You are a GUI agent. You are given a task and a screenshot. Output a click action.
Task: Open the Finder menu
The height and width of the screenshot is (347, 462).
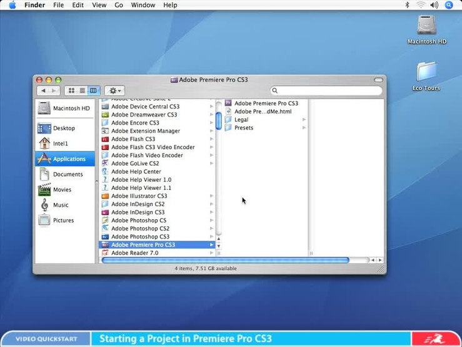click(34, 5)
